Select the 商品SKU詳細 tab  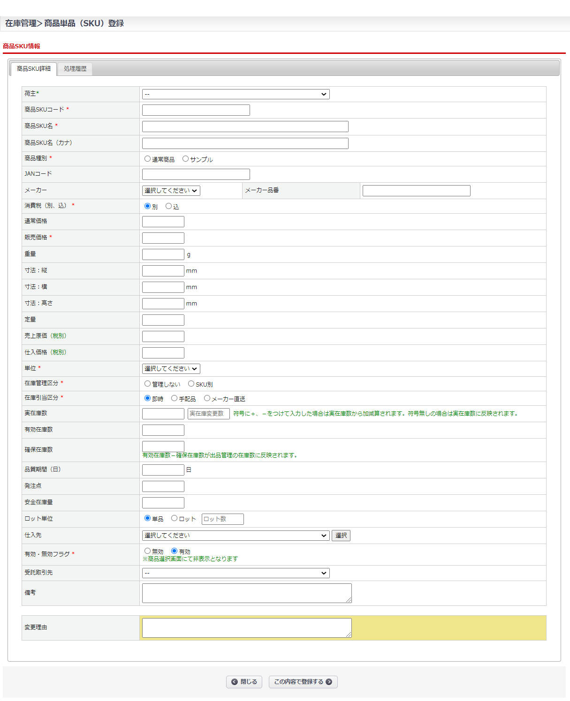[34, 69]
